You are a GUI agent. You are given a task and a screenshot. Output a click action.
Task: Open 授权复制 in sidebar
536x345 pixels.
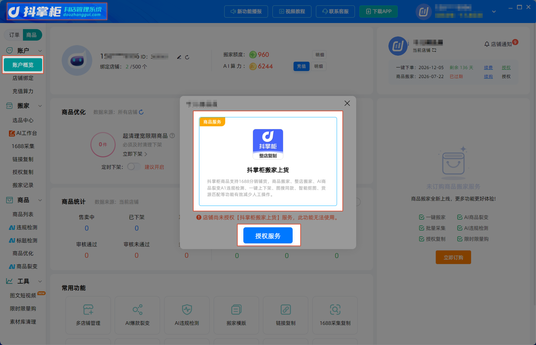point(23,172)
